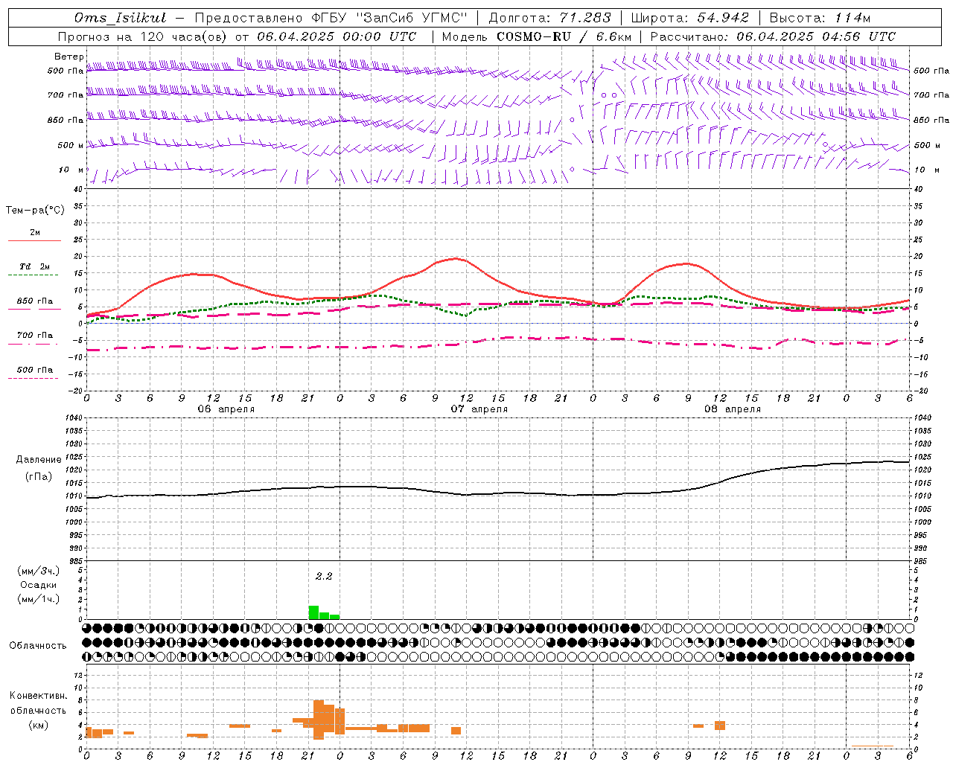Click the tallest orange convective cloud bar
Screen dimensions: 953x762
tap(319, 720)
